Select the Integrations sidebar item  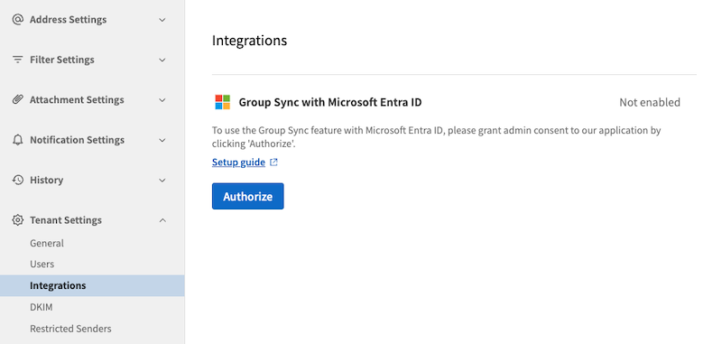coord(92,285)
